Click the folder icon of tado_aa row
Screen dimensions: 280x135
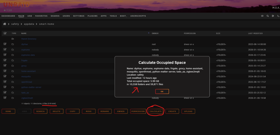[x=13, y=93]
